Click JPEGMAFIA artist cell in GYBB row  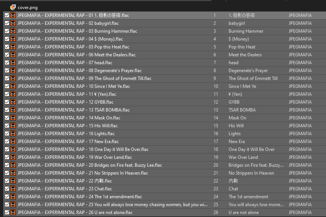(x=300, y=102)
